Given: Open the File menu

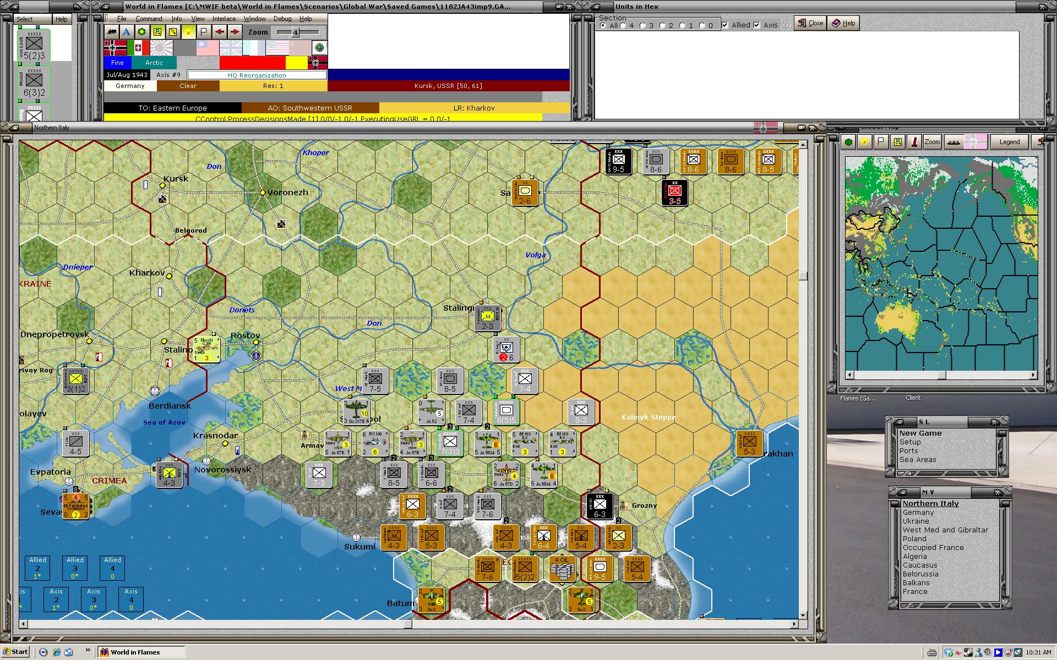Looking at the screenshot, I should coord(122,19).
